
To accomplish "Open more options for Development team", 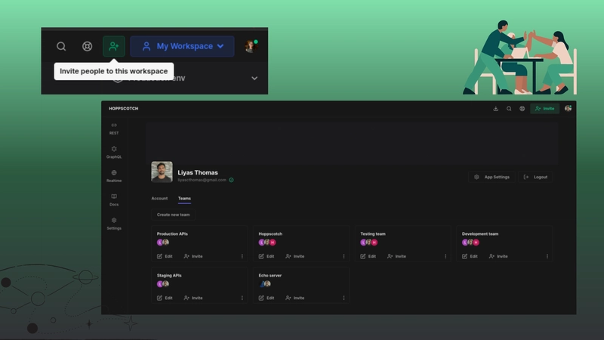I will (x=547, y=256).
